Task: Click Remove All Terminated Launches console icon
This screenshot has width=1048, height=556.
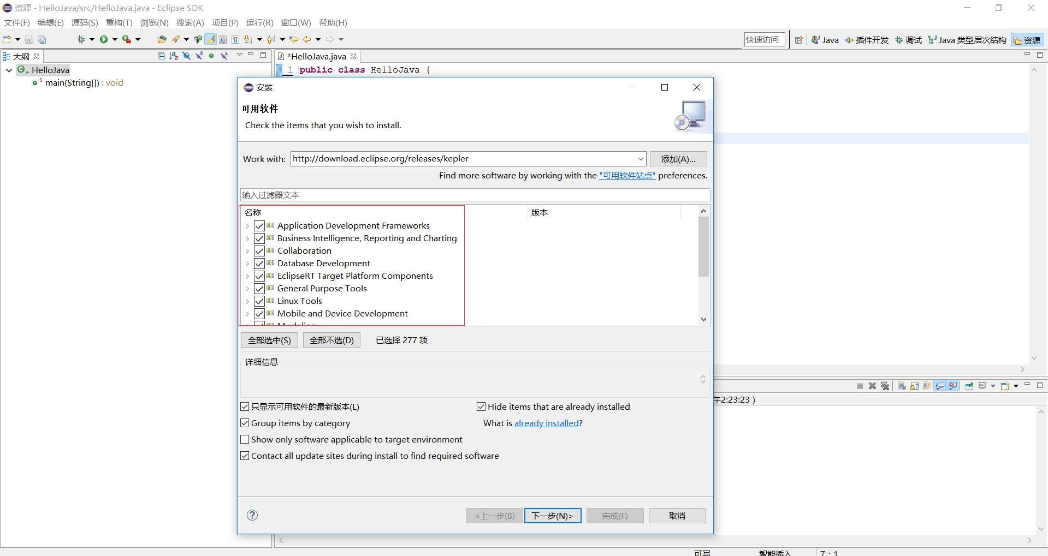Action: tap(885, 386)
